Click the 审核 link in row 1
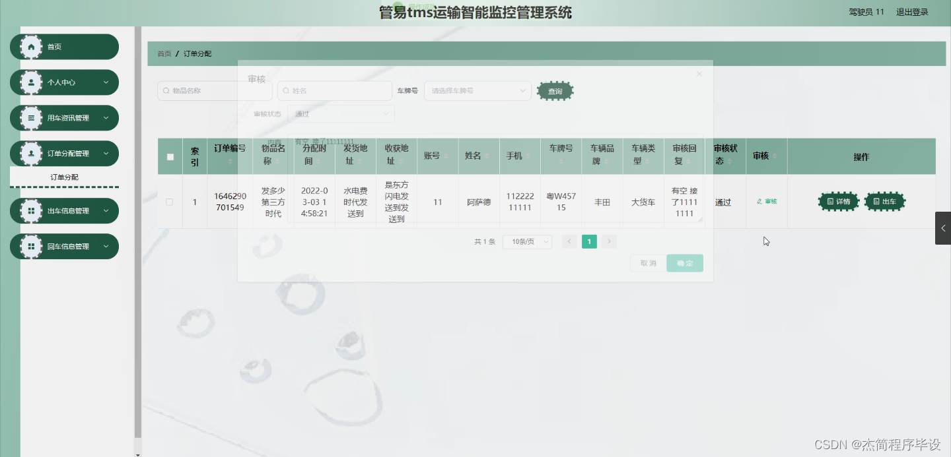951x457 pixels. click(767, 202)
